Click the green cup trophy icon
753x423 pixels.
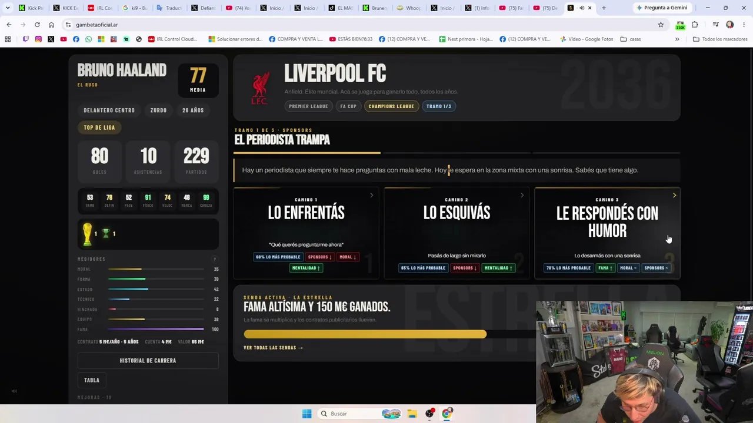pos(106,234)
